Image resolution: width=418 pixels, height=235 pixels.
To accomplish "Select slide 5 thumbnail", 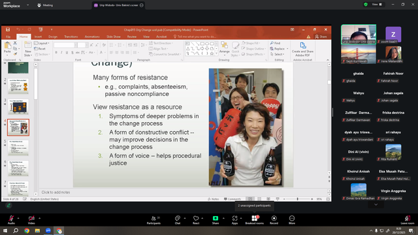I will 18,148.
